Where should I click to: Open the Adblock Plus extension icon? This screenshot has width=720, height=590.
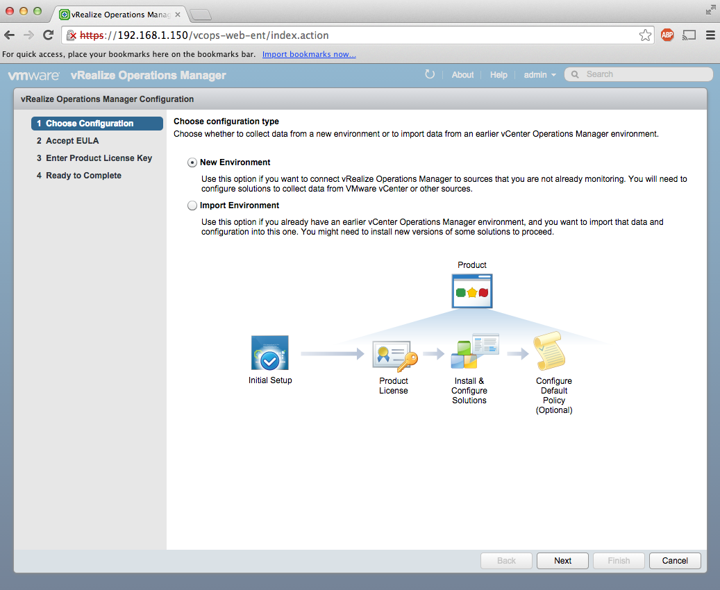[667, 35]
